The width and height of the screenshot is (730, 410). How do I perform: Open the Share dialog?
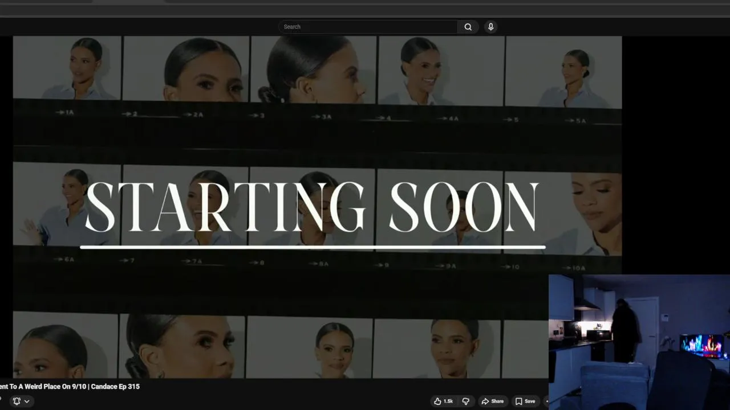click(x=493, y=401)
